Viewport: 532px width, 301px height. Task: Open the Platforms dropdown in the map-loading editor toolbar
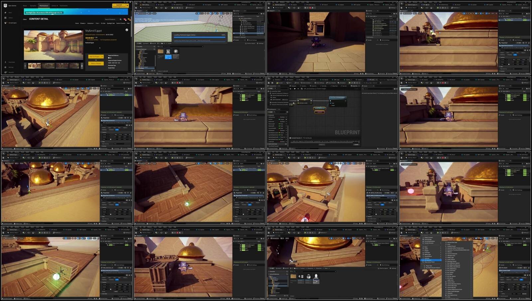[190, 8]
